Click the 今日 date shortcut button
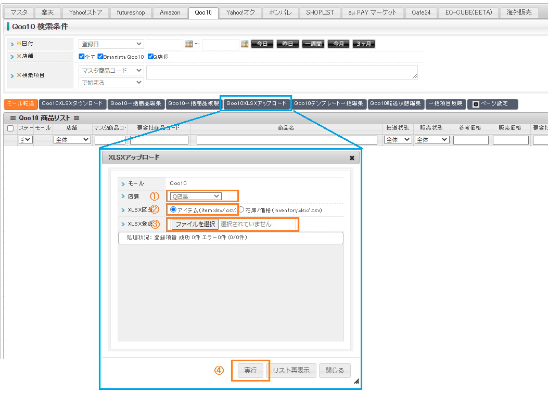The height and width of the screenshot is (394, 548). coord(262,44)
